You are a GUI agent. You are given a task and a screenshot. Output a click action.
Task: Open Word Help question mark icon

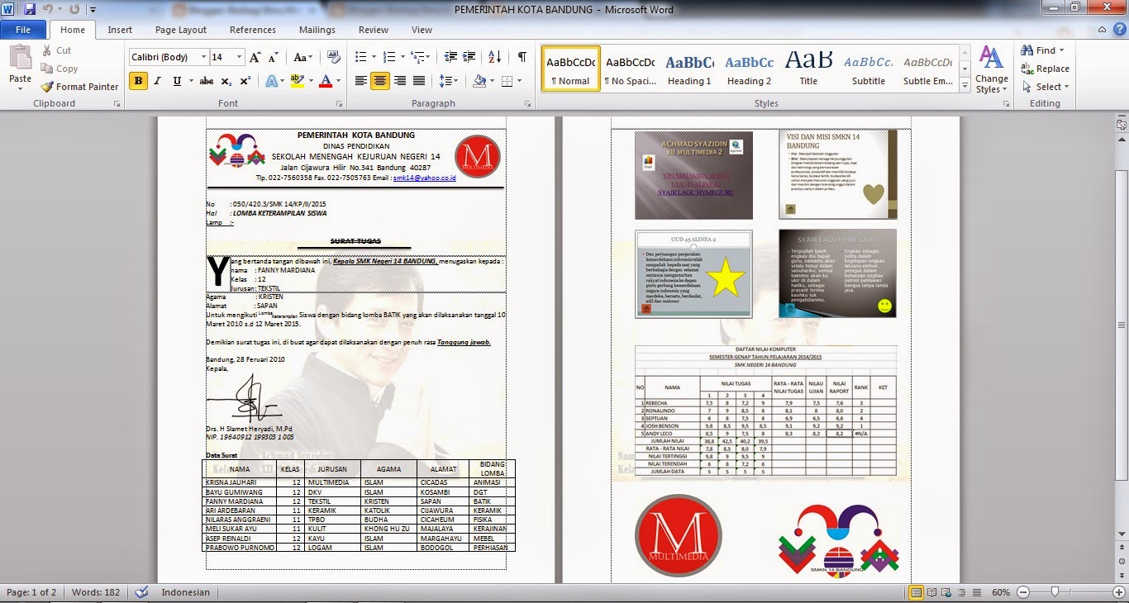pos(1118,30)
